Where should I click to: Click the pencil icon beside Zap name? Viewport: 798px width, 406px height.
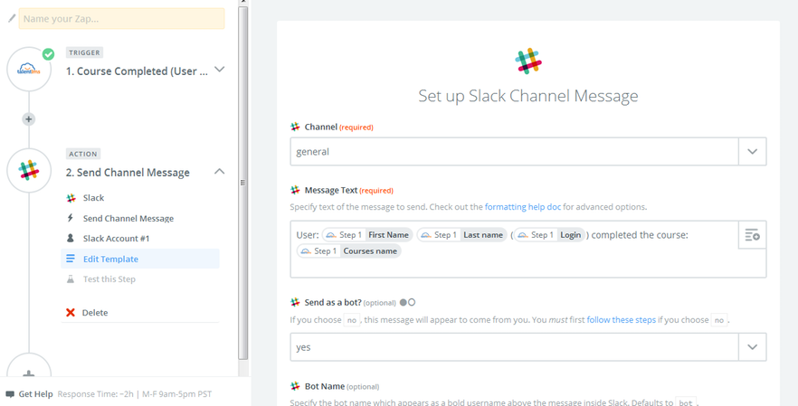click(x=13, y=18)
